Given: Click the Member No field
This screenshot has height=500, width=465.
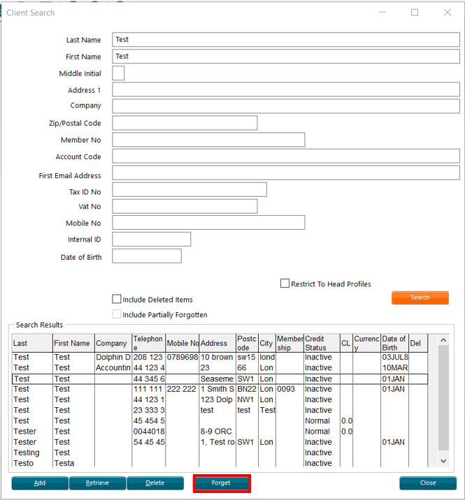Looking at the screenshot, I should click(x=208, y=140).
